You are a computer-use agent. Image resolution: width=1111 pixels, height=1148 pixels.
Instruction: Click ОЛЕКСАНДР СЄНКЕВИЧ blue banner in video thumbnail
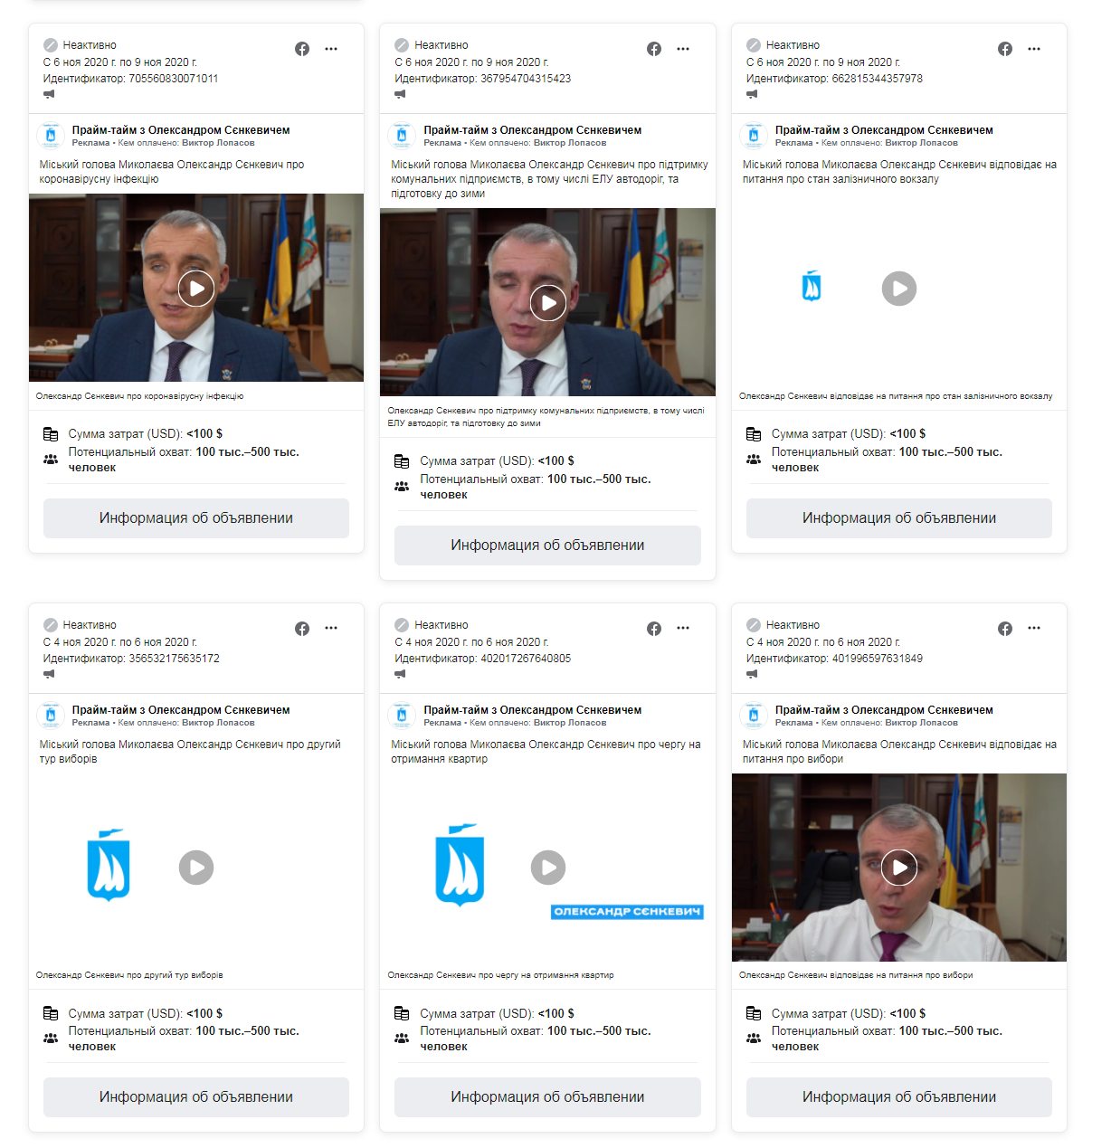[627, 912]
